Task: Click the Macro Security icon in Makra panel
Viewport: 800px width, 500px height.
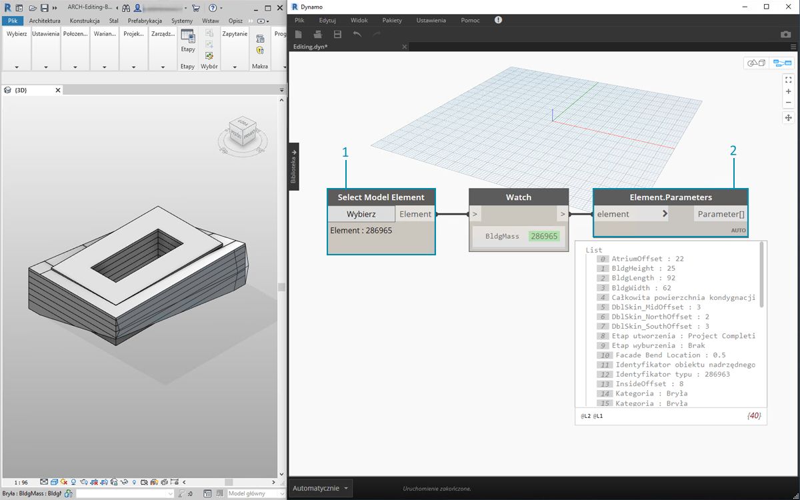Action: click(260, 50)
